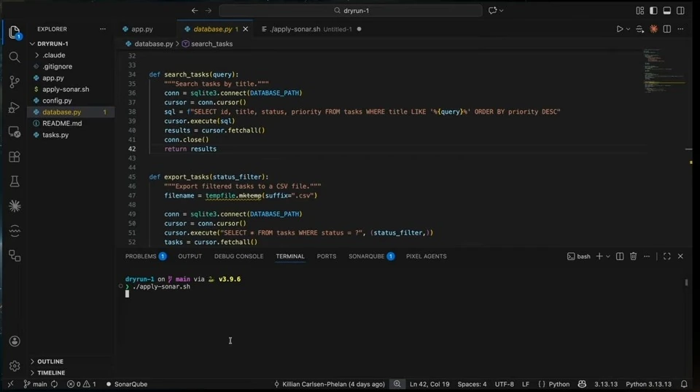Run Python file with play button
Viewport: 700px width, 392px height.
click(620, 29)
